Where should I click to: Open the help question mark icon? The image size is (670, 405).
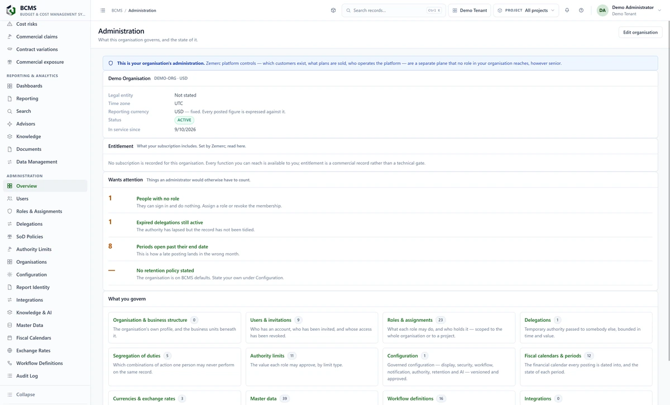[x=581, y=10]
